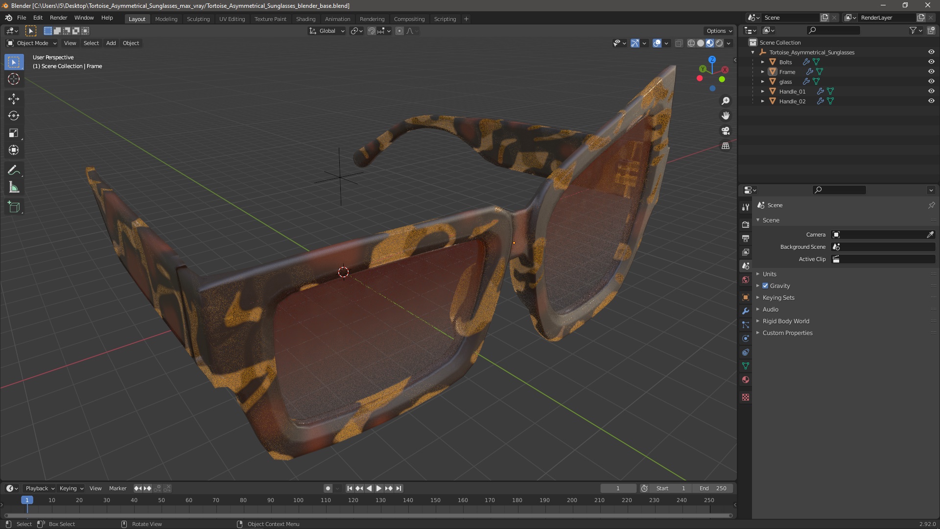Open the Render properties tab
Image resolution: width=940 pixels, height=529 pixels.
746,224
